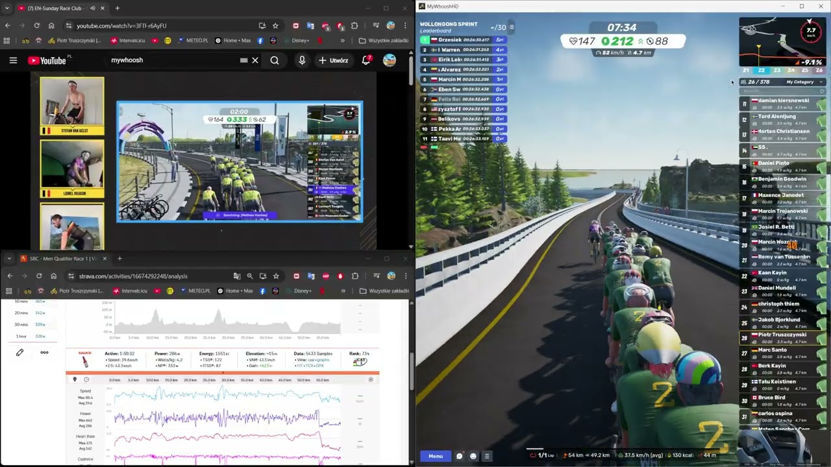Click the pencil edit icon on the Strava page
The image size is (831, 467).
pos(19,353)
